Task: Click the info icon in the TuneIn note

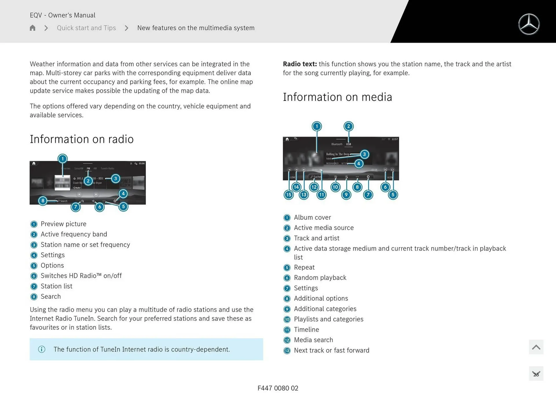Action: [42, 349]
